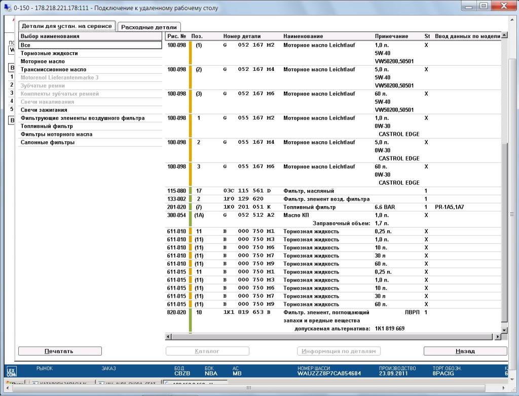Click the remote desktop icon in title bar
The height and width of the screenshot is (396, 519).
click(7, 7)
